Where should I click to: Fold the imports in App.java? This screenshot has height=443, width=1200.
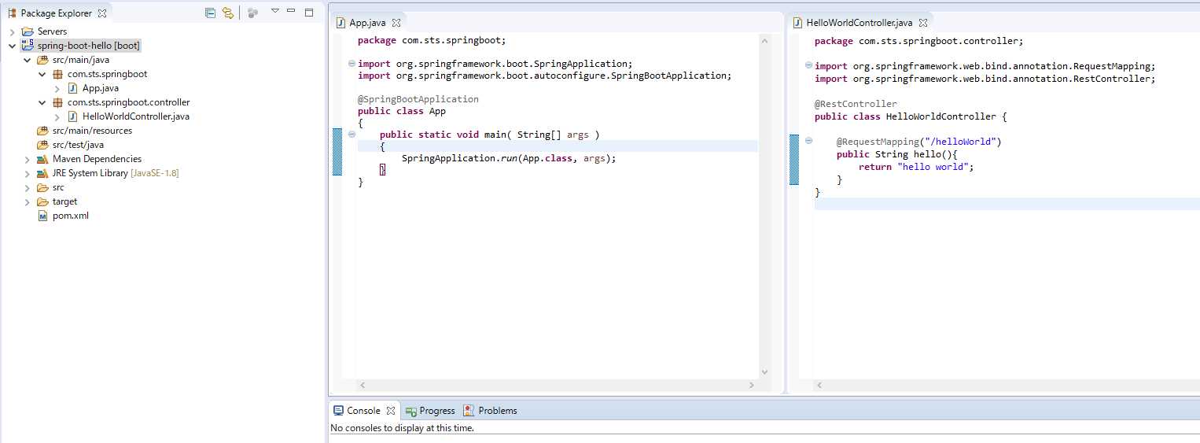[x=351, y=64]
